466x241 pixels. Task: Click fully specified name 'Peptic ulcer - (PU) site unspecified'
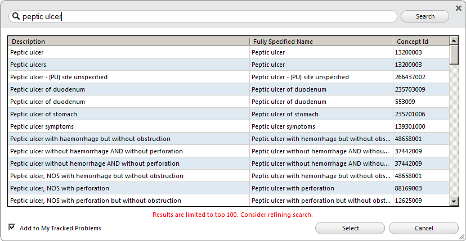(x=300, y=77)
